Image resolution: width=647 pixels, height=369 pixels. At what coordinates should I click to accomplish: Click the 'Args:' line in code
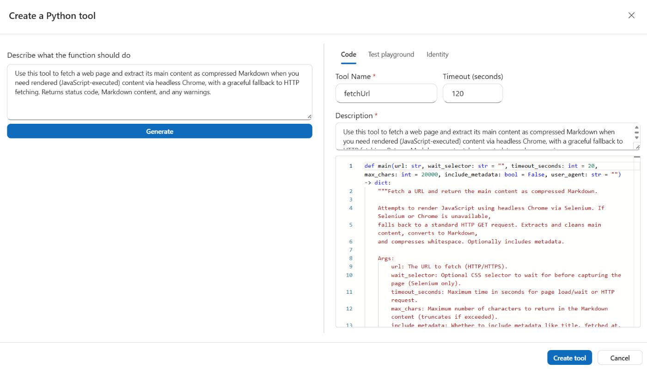point(386,259)
